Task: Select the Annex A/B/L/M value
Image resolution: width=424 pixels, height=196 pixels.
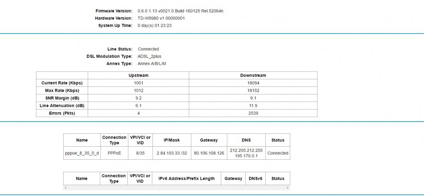Action: 152,64
